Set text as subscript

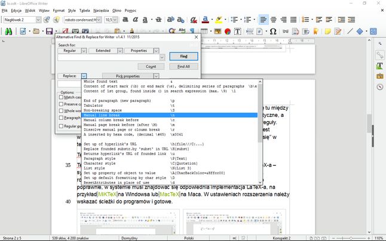(x=180, y=20)
